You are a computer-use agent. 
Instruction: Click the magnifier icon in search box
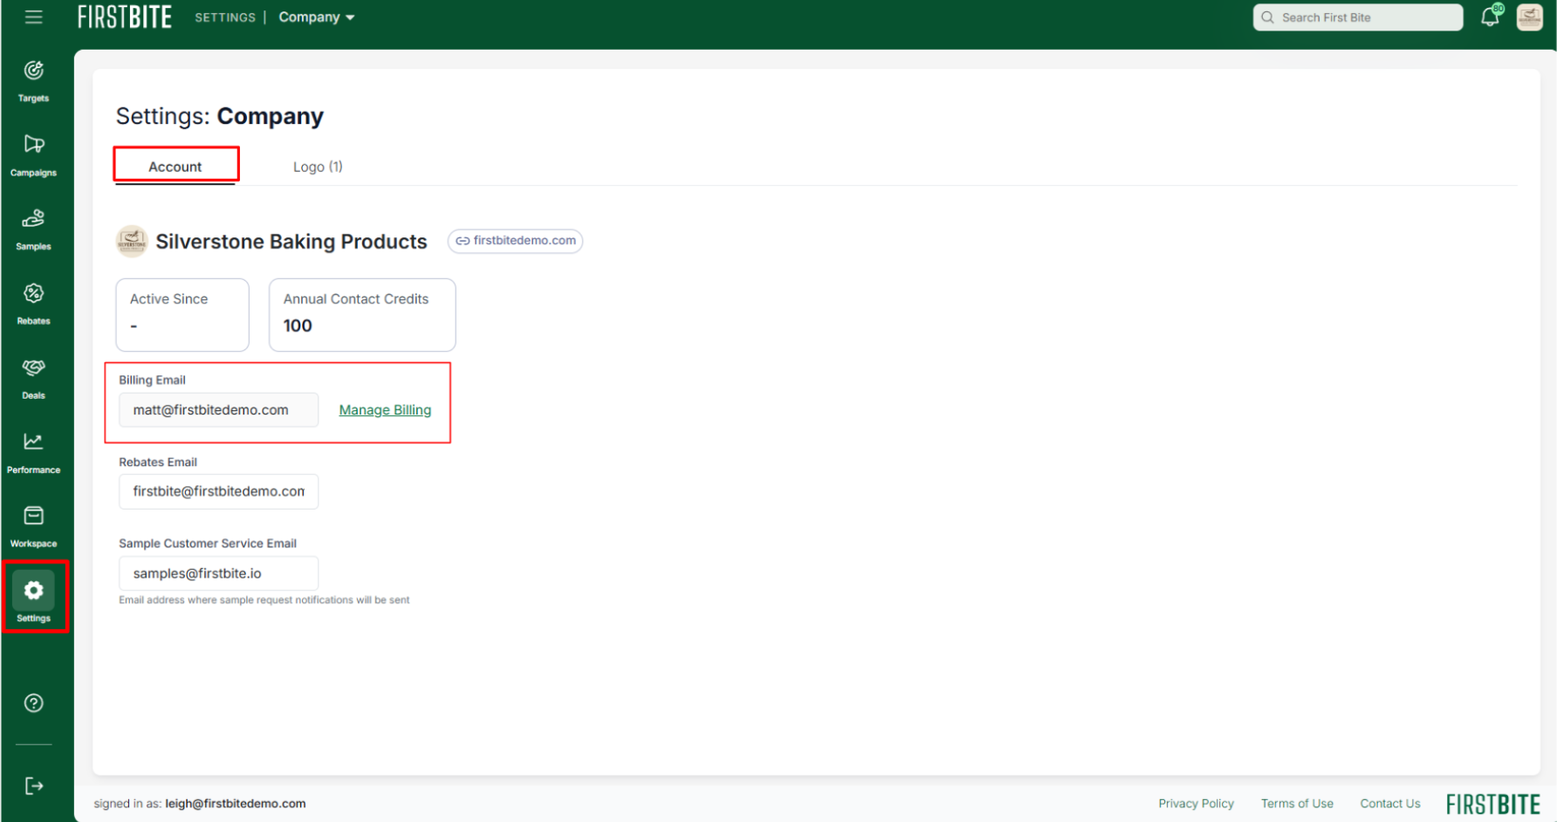point(1267,17)
